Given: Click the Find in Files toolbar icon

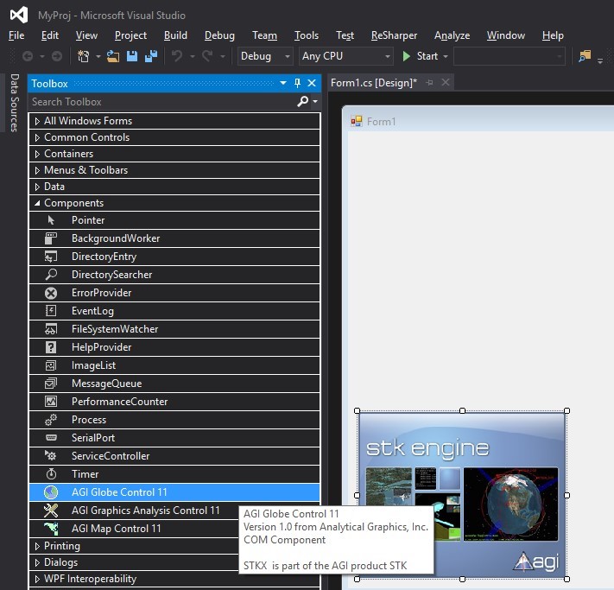Looking at the screenshot, I should click(585, 56).
